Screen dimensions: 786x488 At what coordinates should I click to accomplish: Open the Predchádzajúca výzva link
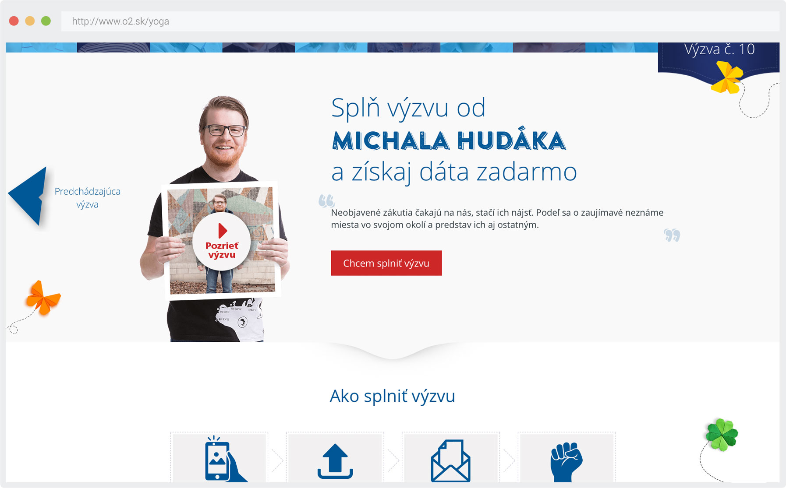click(x=87, y=198)
